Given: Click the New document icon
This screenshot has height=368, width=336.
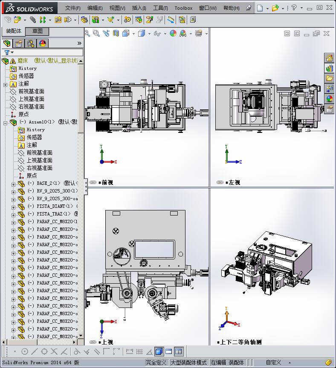Looking at the screenshot, I should (260, 8).
